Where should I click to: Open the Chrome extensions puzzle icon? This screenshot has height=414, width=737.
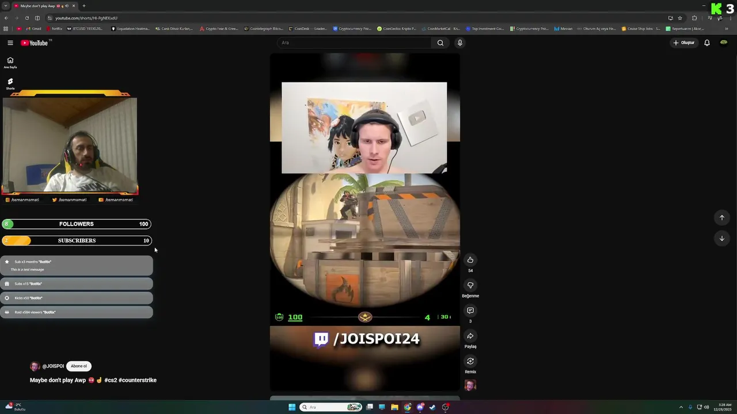694,18
